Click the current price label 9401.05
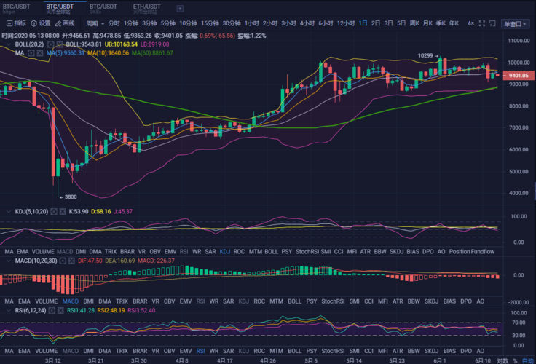 coord(519,75)
